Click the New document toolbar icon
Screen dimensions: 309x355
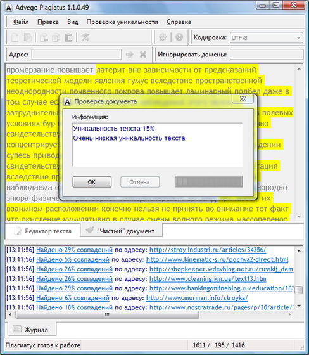[15, 37]
